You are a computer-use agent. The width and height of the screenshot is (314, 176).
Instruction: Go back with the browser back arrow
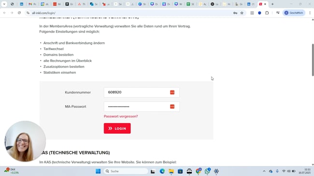click(4, 13)
